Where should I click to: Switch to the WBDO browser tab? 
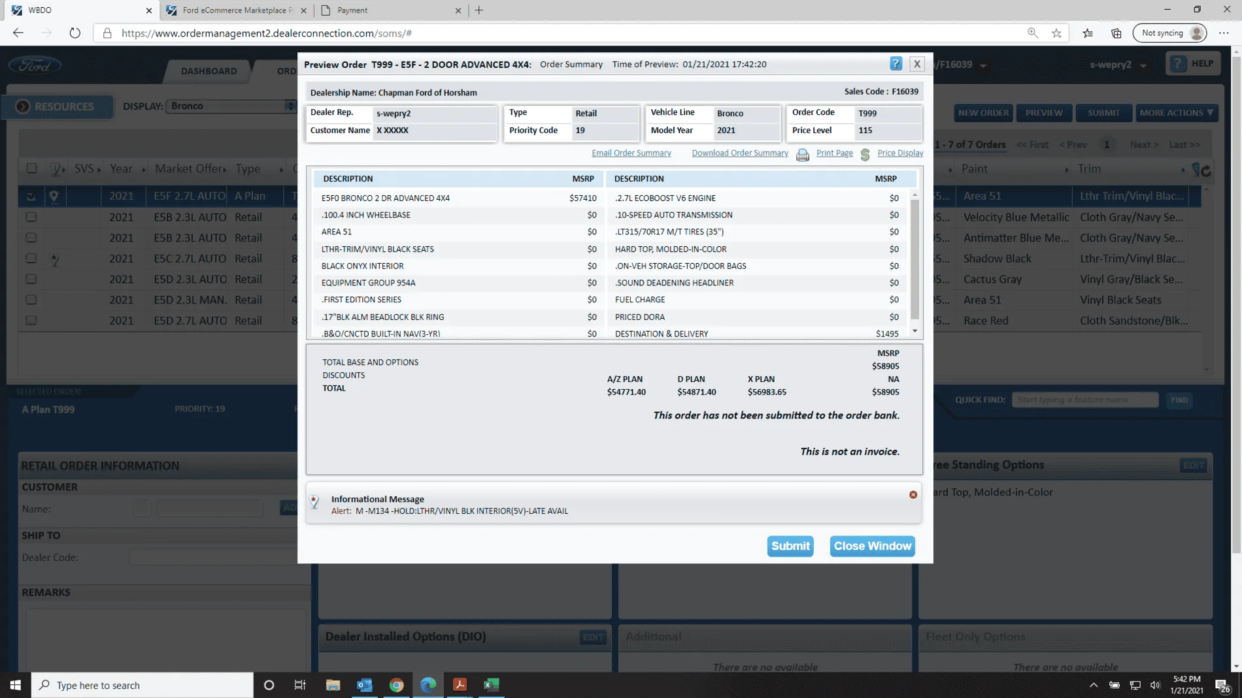tap(80, 10)
